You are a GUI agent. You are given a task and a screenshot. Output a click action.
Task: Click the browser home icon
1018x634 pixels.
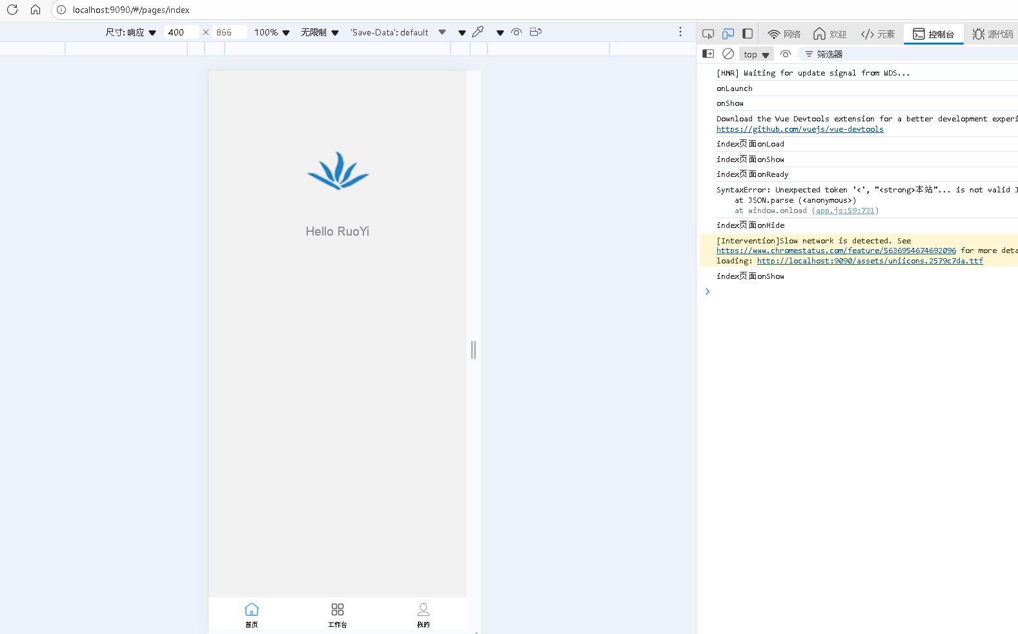click(x=36, y=10)
